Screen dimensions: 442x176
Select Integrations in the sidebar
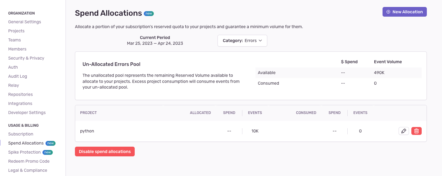pos(20,103)
